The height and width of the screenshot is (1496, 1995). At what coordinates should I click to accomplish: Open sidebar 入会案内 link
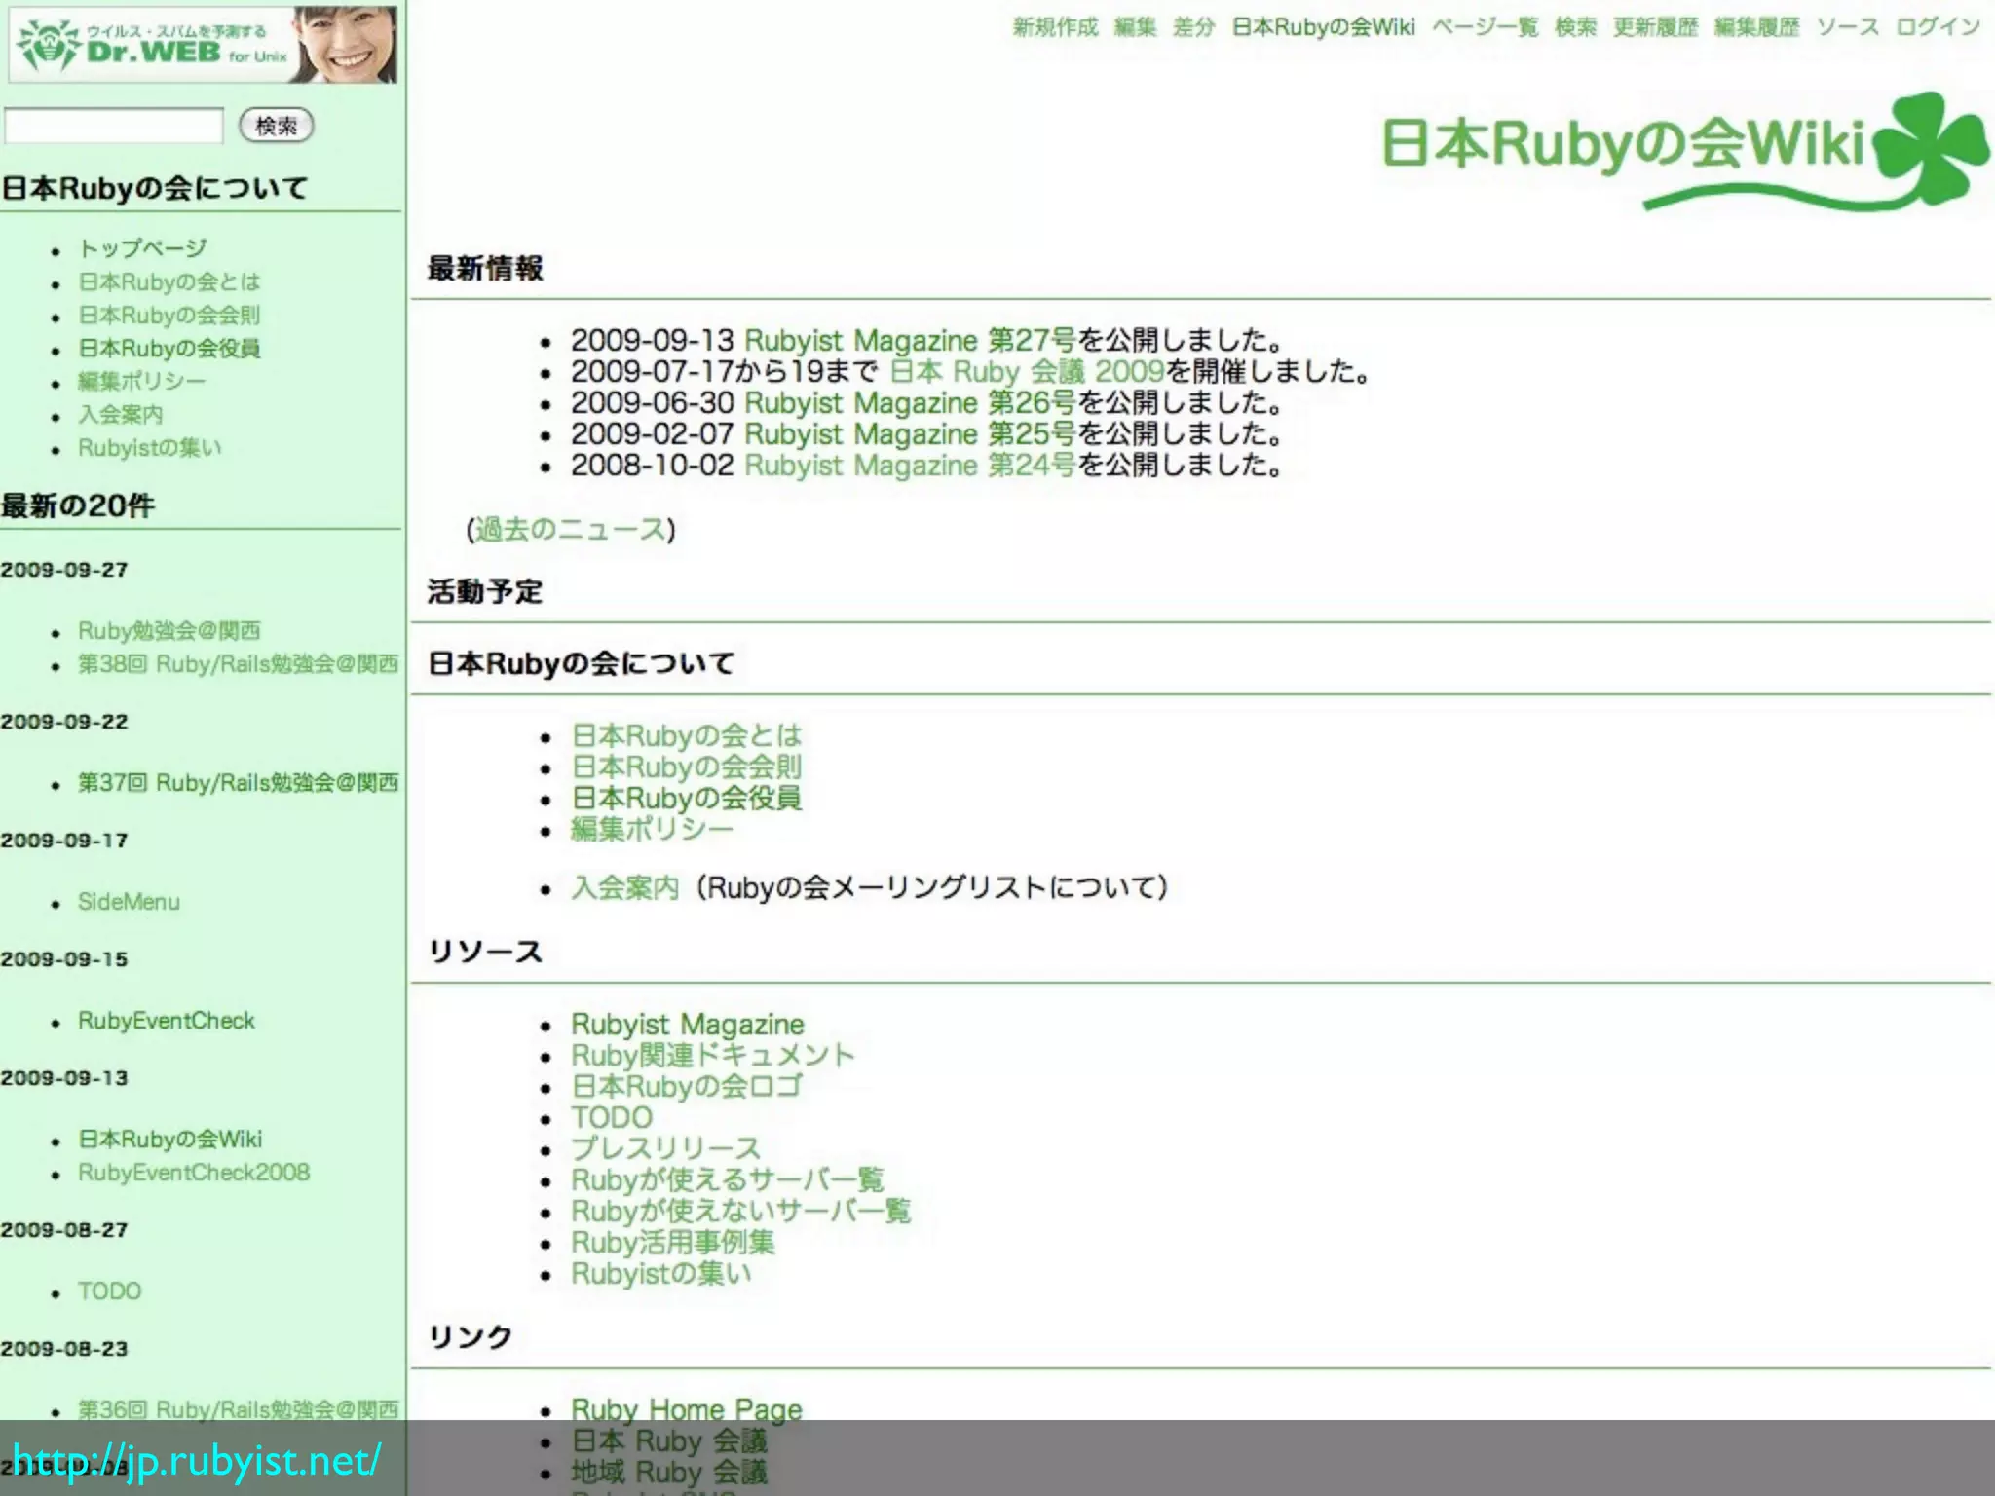point(121,414)
